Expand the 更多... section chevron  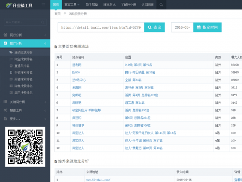[x=45, y=119]
